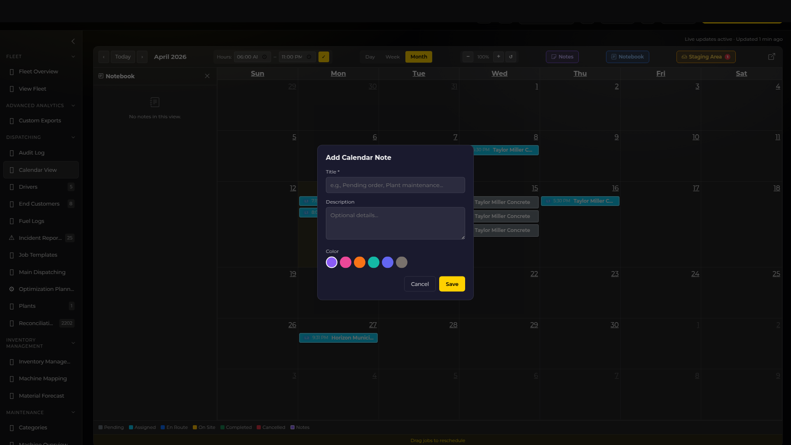Open the Notes panel from the toolbar
791x445 pixels.
562,57
